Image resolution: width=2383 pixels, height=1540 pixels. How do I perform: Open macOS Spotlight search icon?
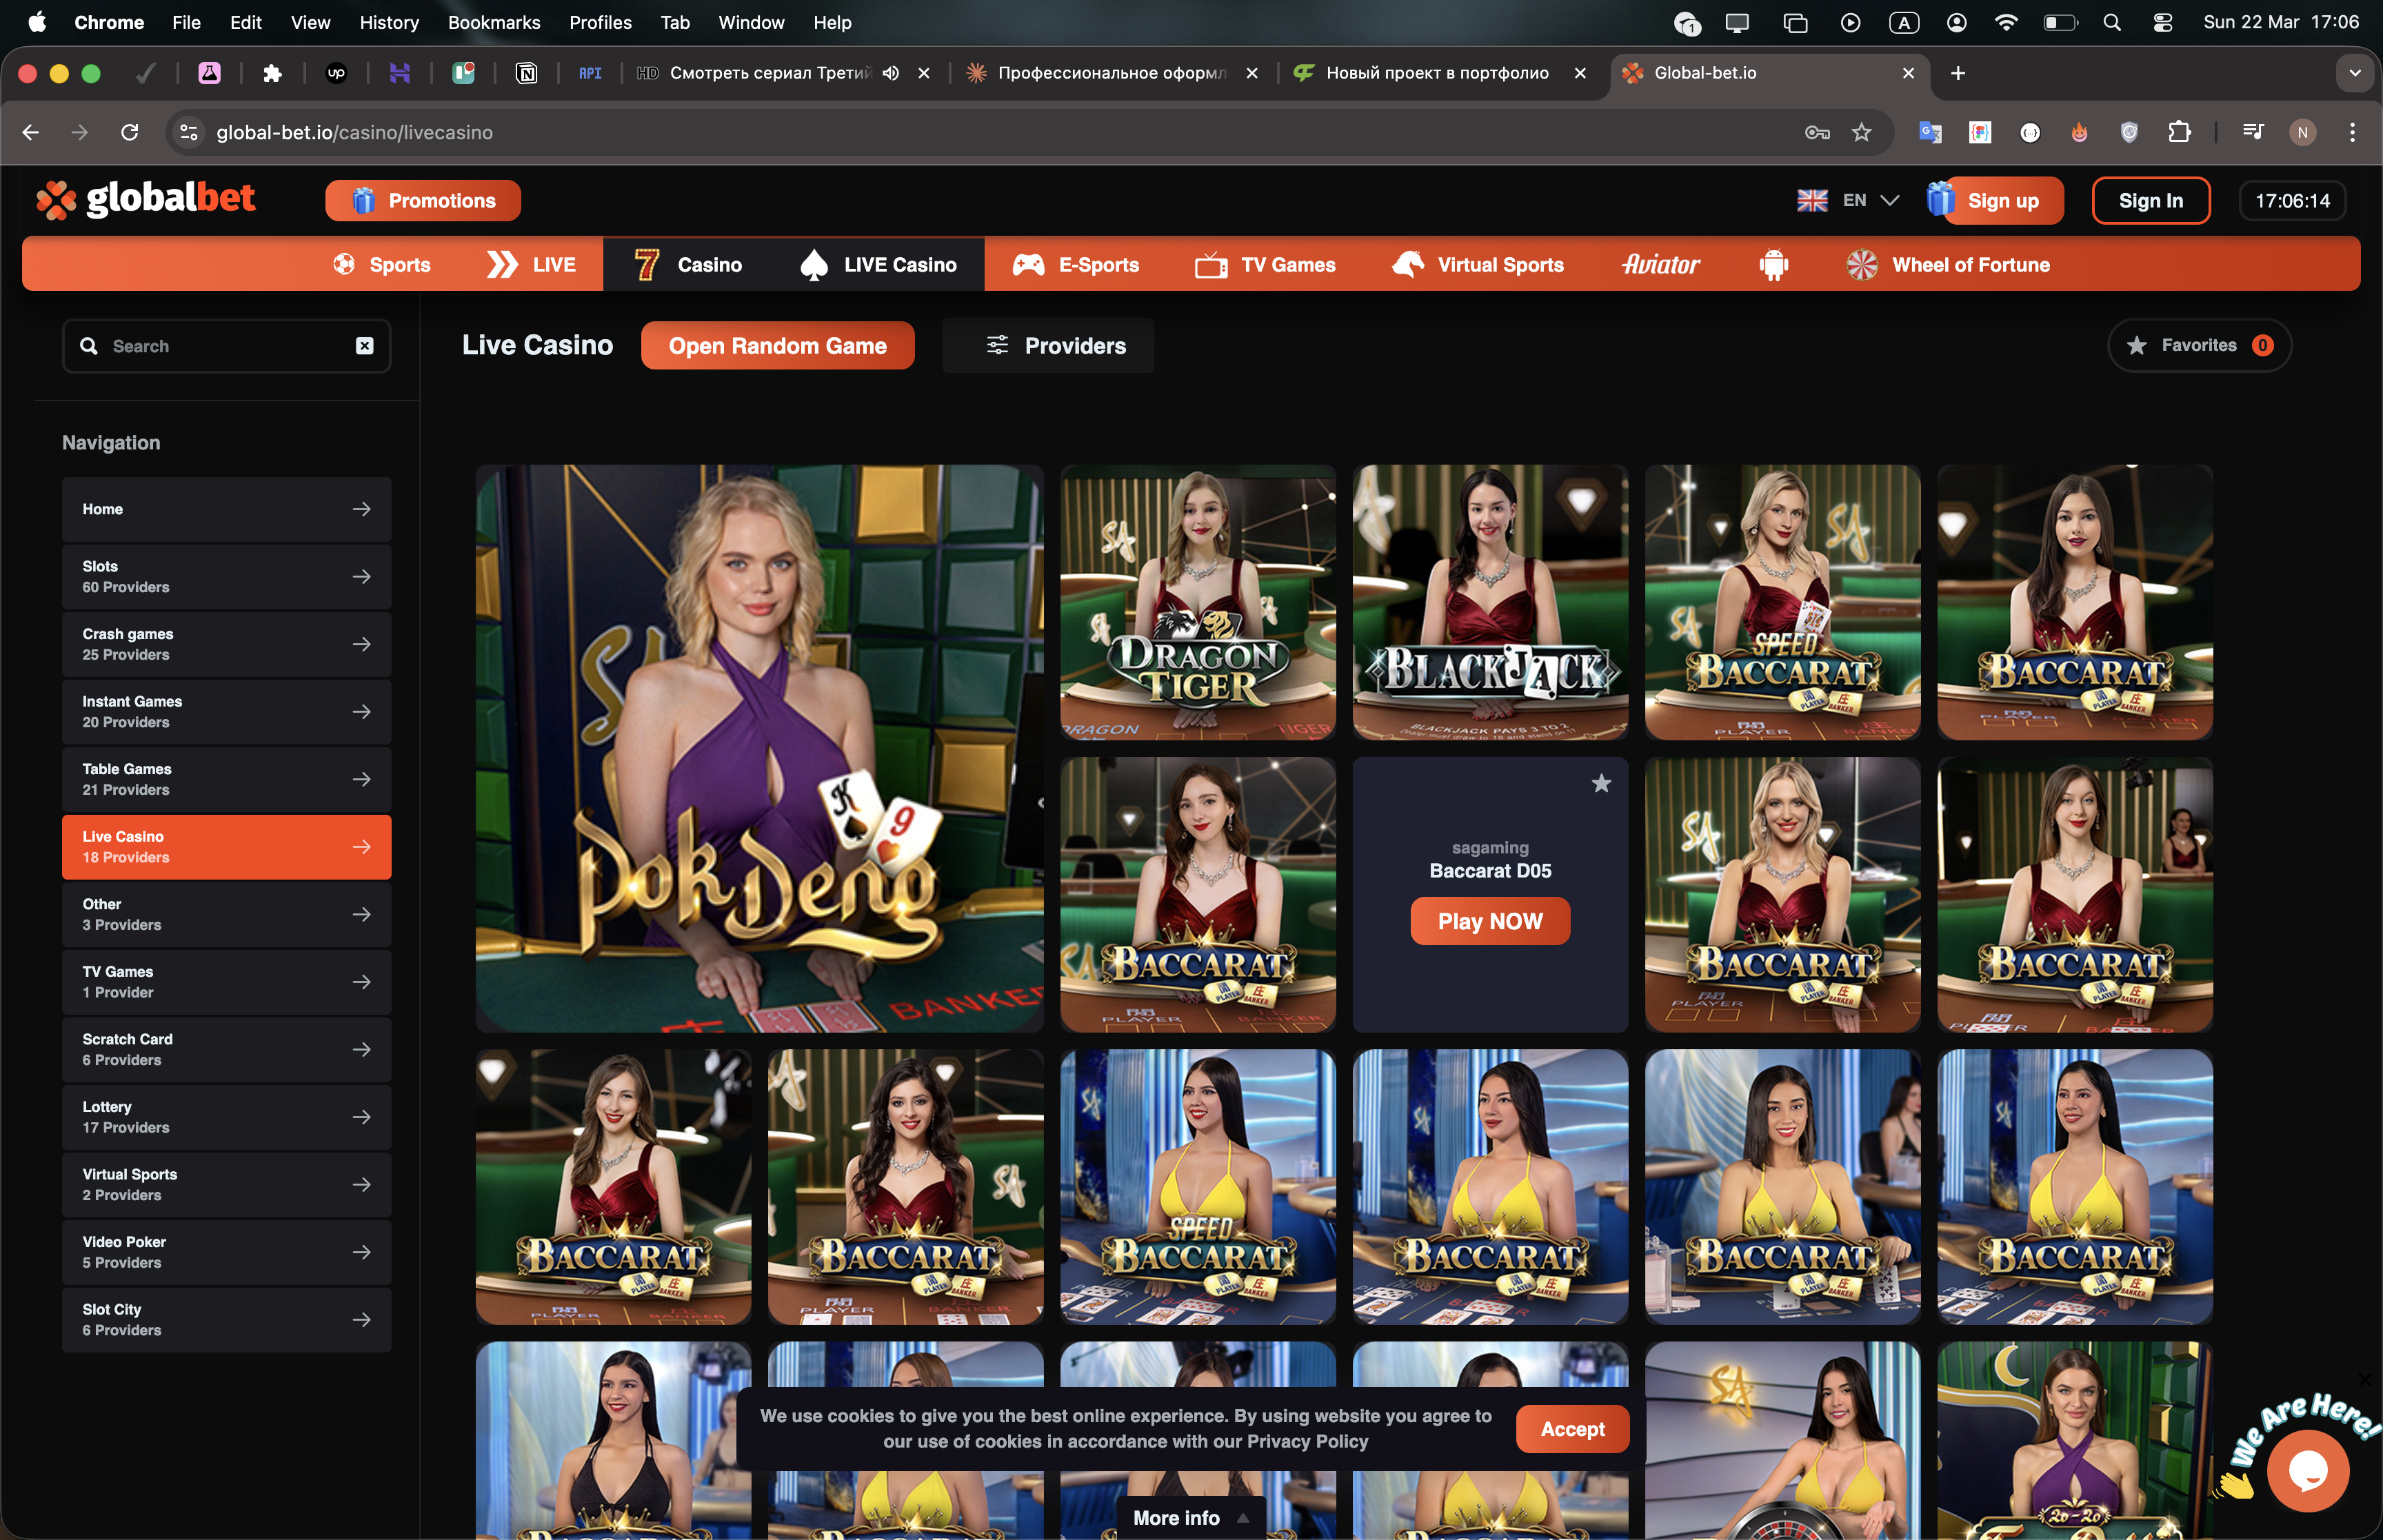click(x=2111, y=22)
